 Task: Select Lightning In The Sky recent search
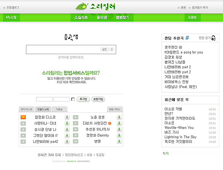(x=180, y=137)
